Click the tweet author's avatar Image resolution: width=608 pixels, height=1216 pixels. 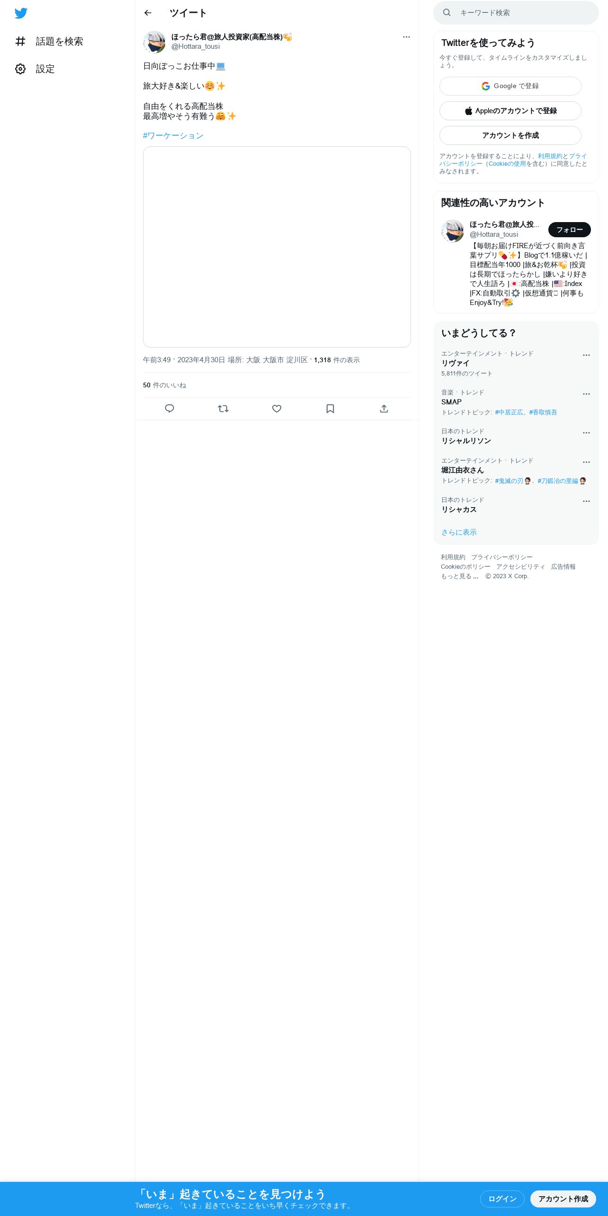click(154, 42)
